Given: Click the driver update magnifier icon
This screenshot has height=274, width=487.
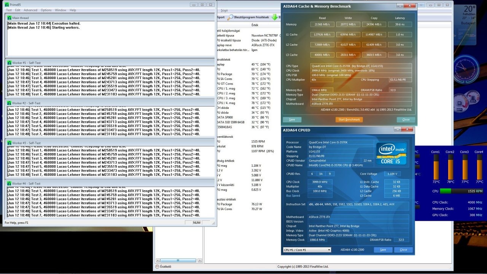Looking at the screenshot, I should [x=230, y=17].
